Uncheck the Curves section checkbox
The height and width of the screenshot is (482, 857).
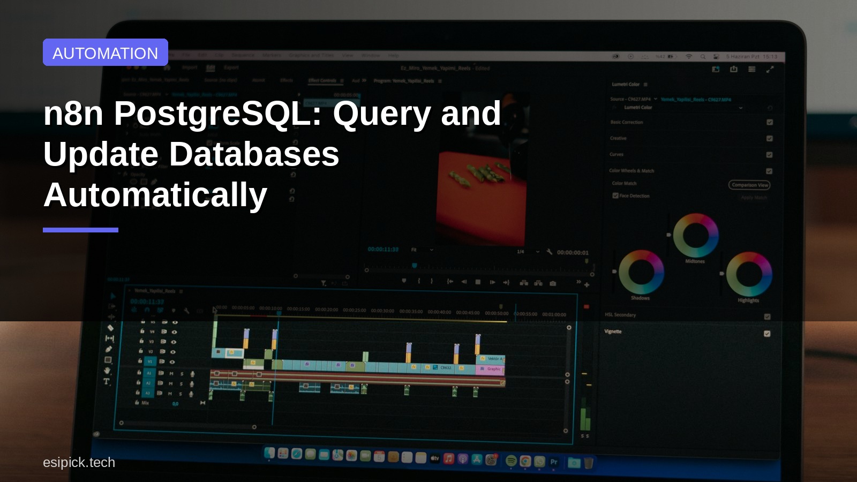(x=770, y=155)
